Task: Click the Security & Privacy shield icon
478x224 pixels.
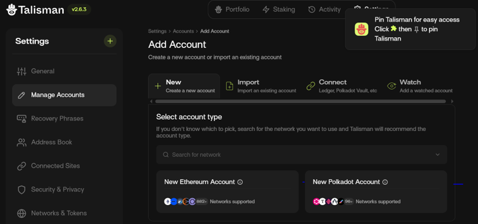Action: pyautogui.click(x=21, y=190)
